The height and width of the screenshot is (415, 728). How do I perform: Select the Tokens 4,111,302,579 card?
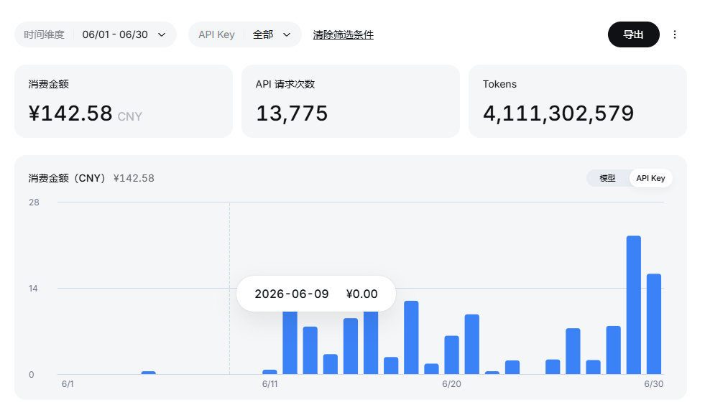coord(578,101)
